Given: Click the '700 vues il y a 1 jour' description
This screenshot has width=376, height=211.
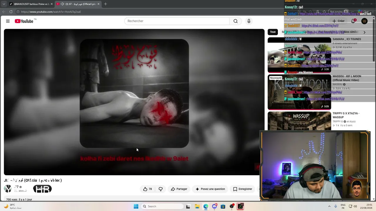Looking at the screenshot, I should [x=19, y=200].
